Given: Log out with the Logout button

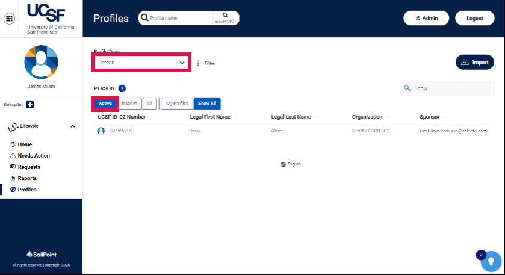Looking at the screenshot, I should (475, 18).
